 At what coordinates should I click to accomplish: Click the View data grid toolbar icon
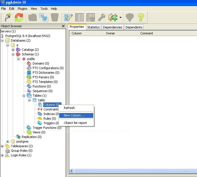(x=79, y=17)
